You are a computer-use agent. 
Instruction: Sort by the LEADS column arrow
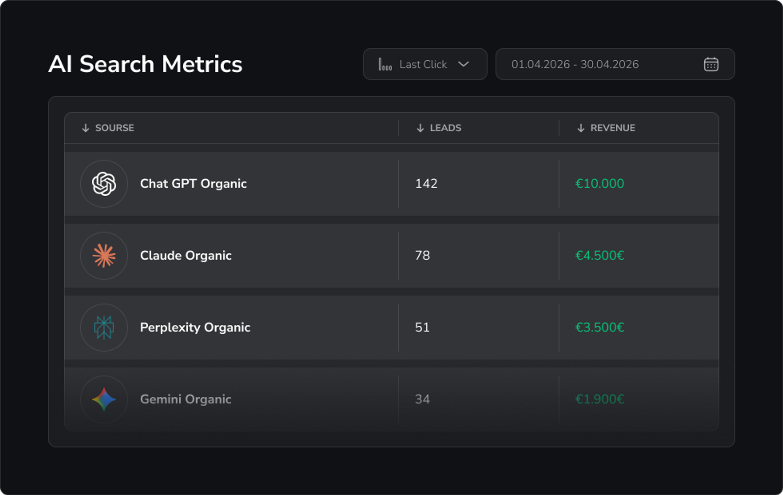[420, 128]
